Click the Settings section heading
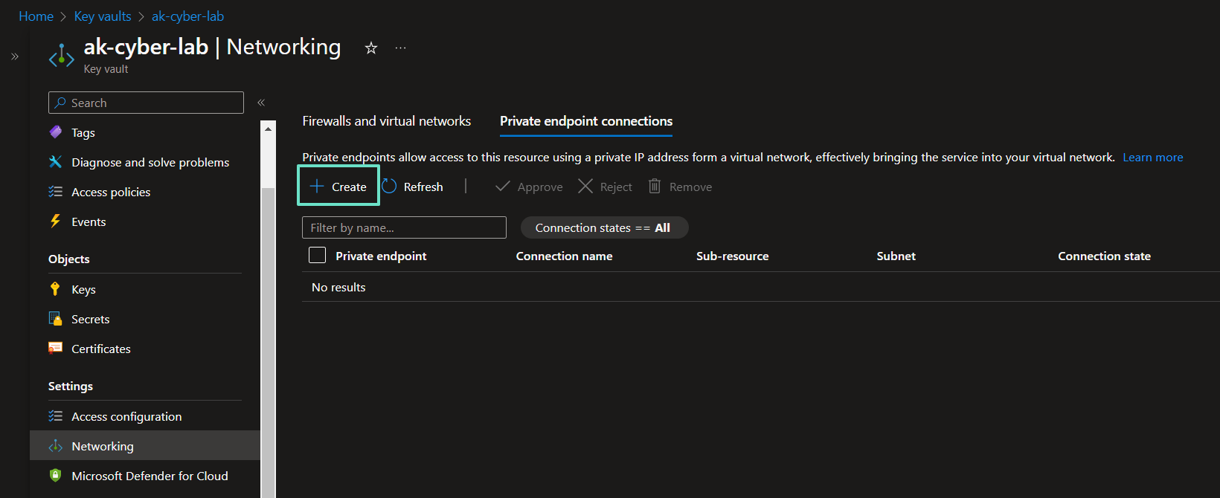The height and width of the screenshot is (498, 1220). 71,387
